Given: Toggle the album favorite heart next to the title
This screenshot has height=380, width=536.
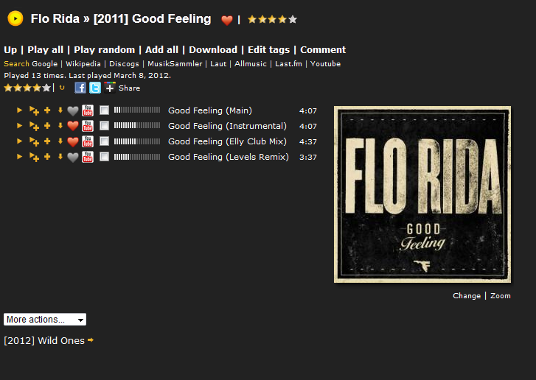Looking at the screenshot, I should [x=227, y=20].
